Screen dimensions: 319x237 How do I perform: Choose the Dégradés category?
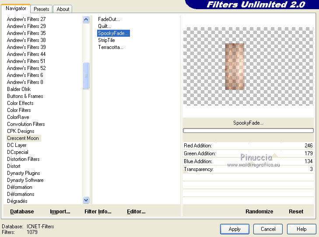pyautogui.click(x=18, y=201)
